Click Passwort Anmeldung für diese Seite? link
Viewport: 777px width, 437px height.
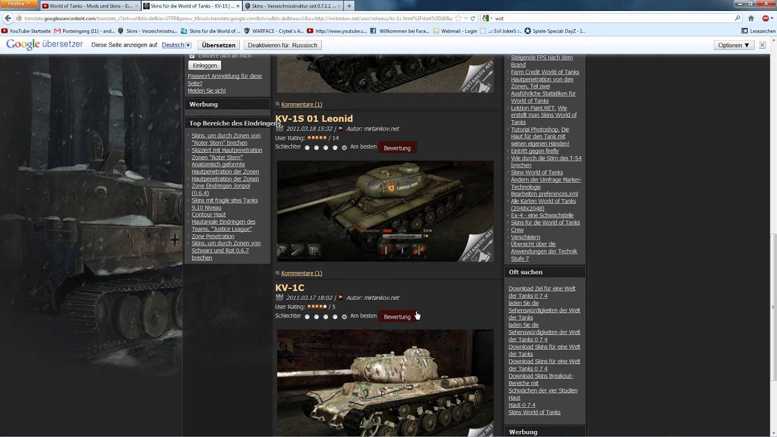225,80
